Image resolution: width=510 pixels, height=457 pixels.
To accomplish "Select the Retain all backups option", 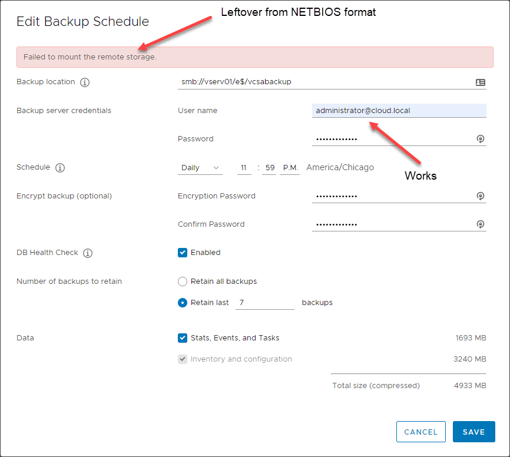I will [x=183, y=281].
